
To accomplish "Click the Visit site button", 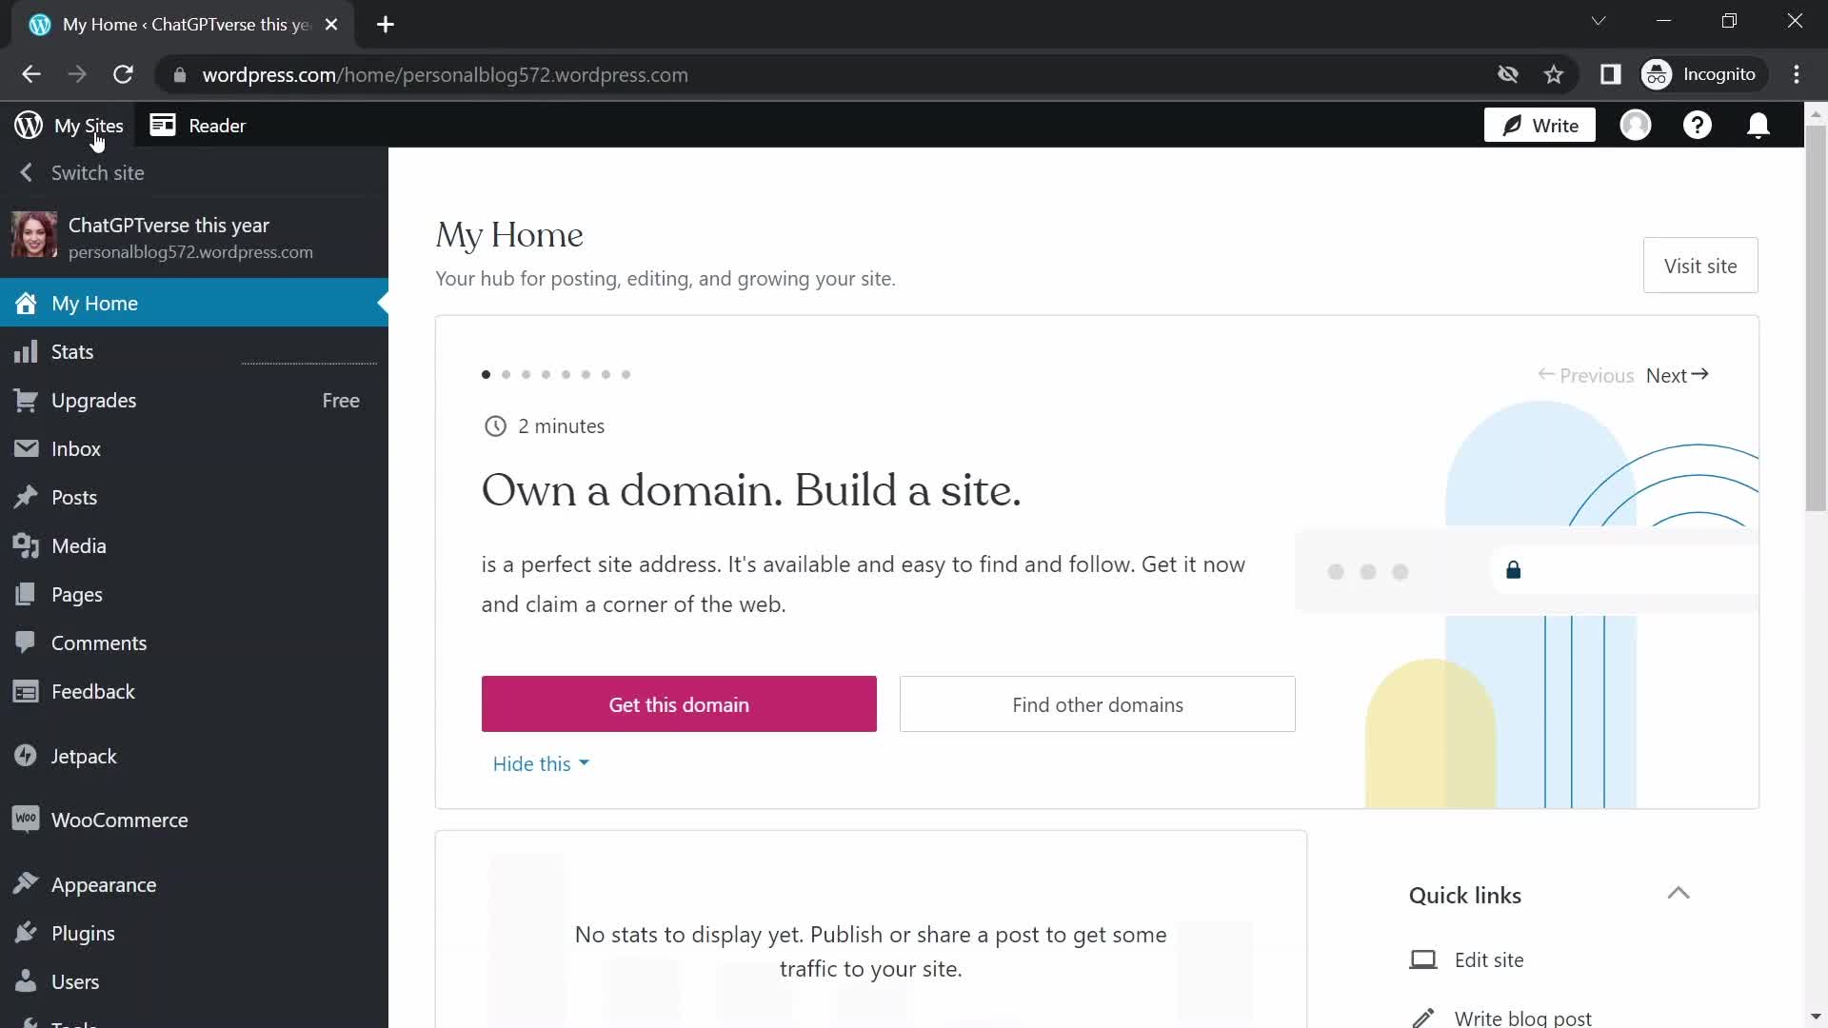I will click(x=1699, y=265).
